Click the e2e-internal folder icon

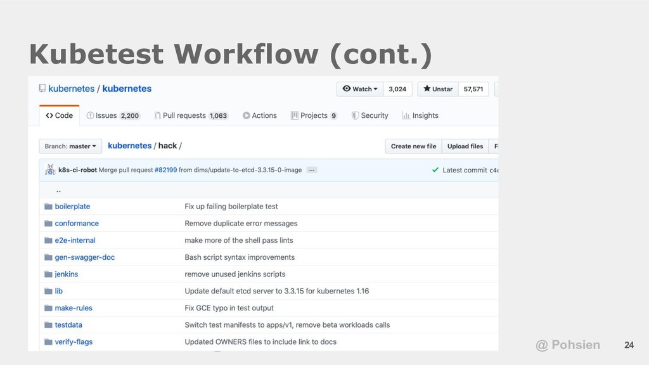(x=48, y=240)
